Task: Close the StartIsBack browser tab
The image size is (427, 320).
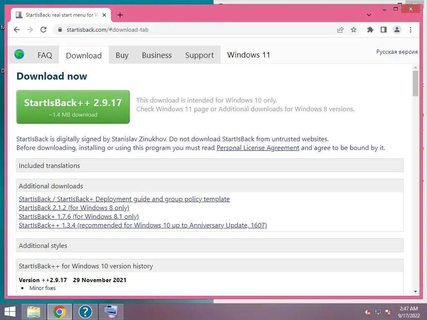Action: click(104, 15)
